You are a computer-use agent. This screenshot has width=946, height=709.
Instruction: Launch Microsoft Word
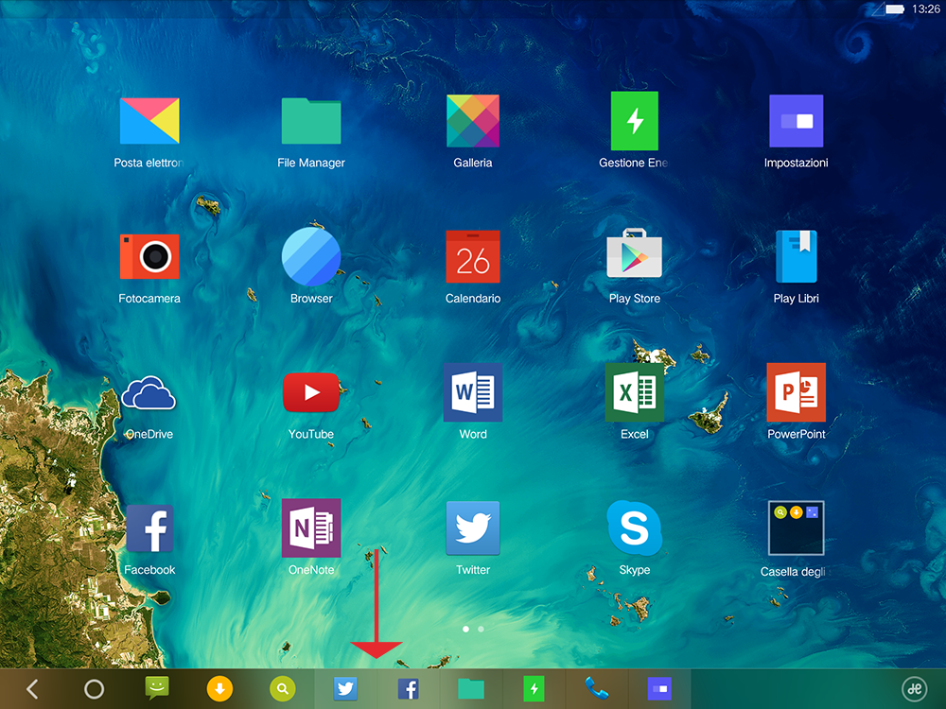pos(473,392)
